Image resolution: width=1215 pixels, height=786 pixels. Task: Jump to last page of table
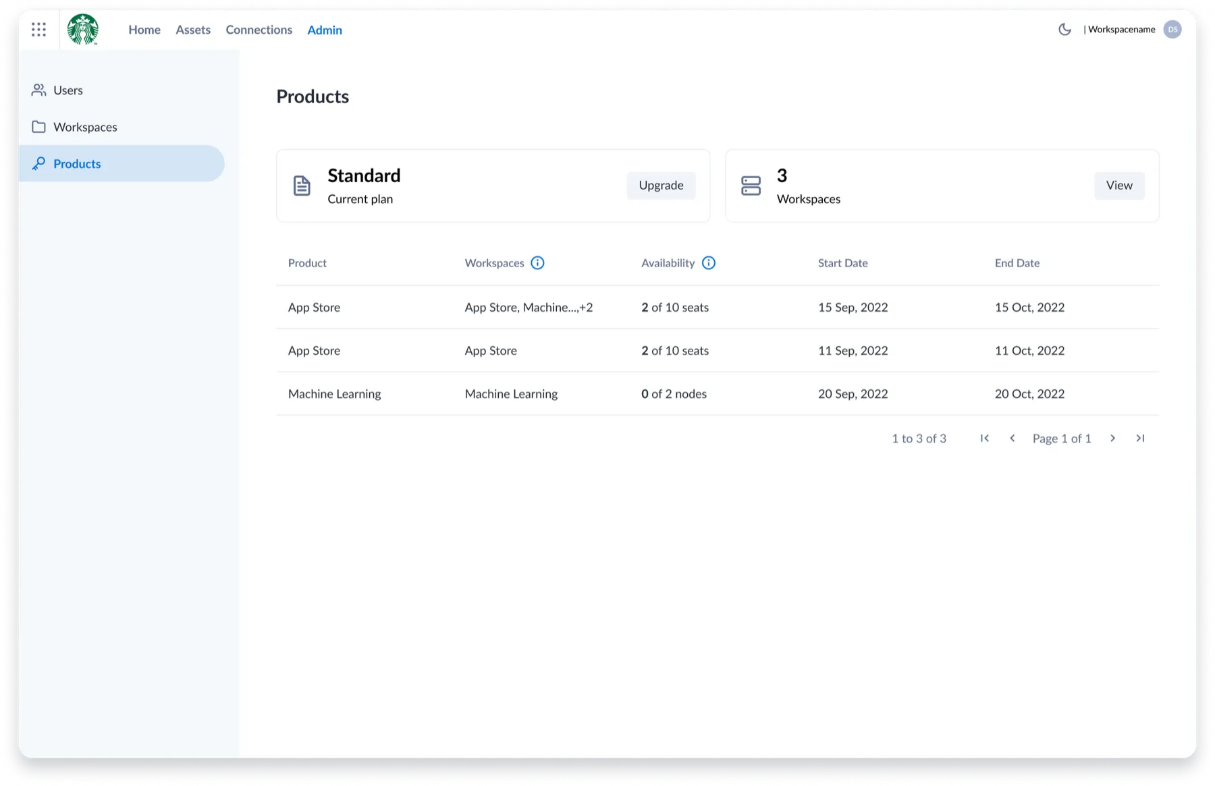pyautogui.click(x=1140, y=439)
